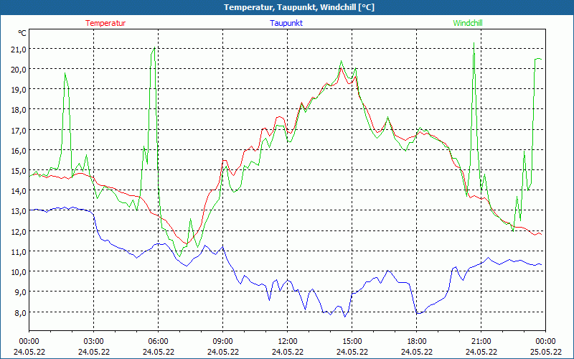Select the 10,0 y-axis value label
This screenshot has height=359, width=574.
[17, 271]
